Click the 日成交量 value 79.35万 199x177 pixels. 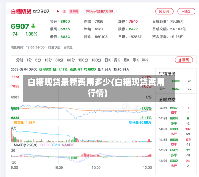point(177,22)
